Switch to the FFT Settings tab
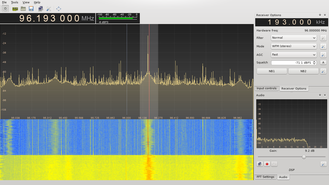 (265, 177)
